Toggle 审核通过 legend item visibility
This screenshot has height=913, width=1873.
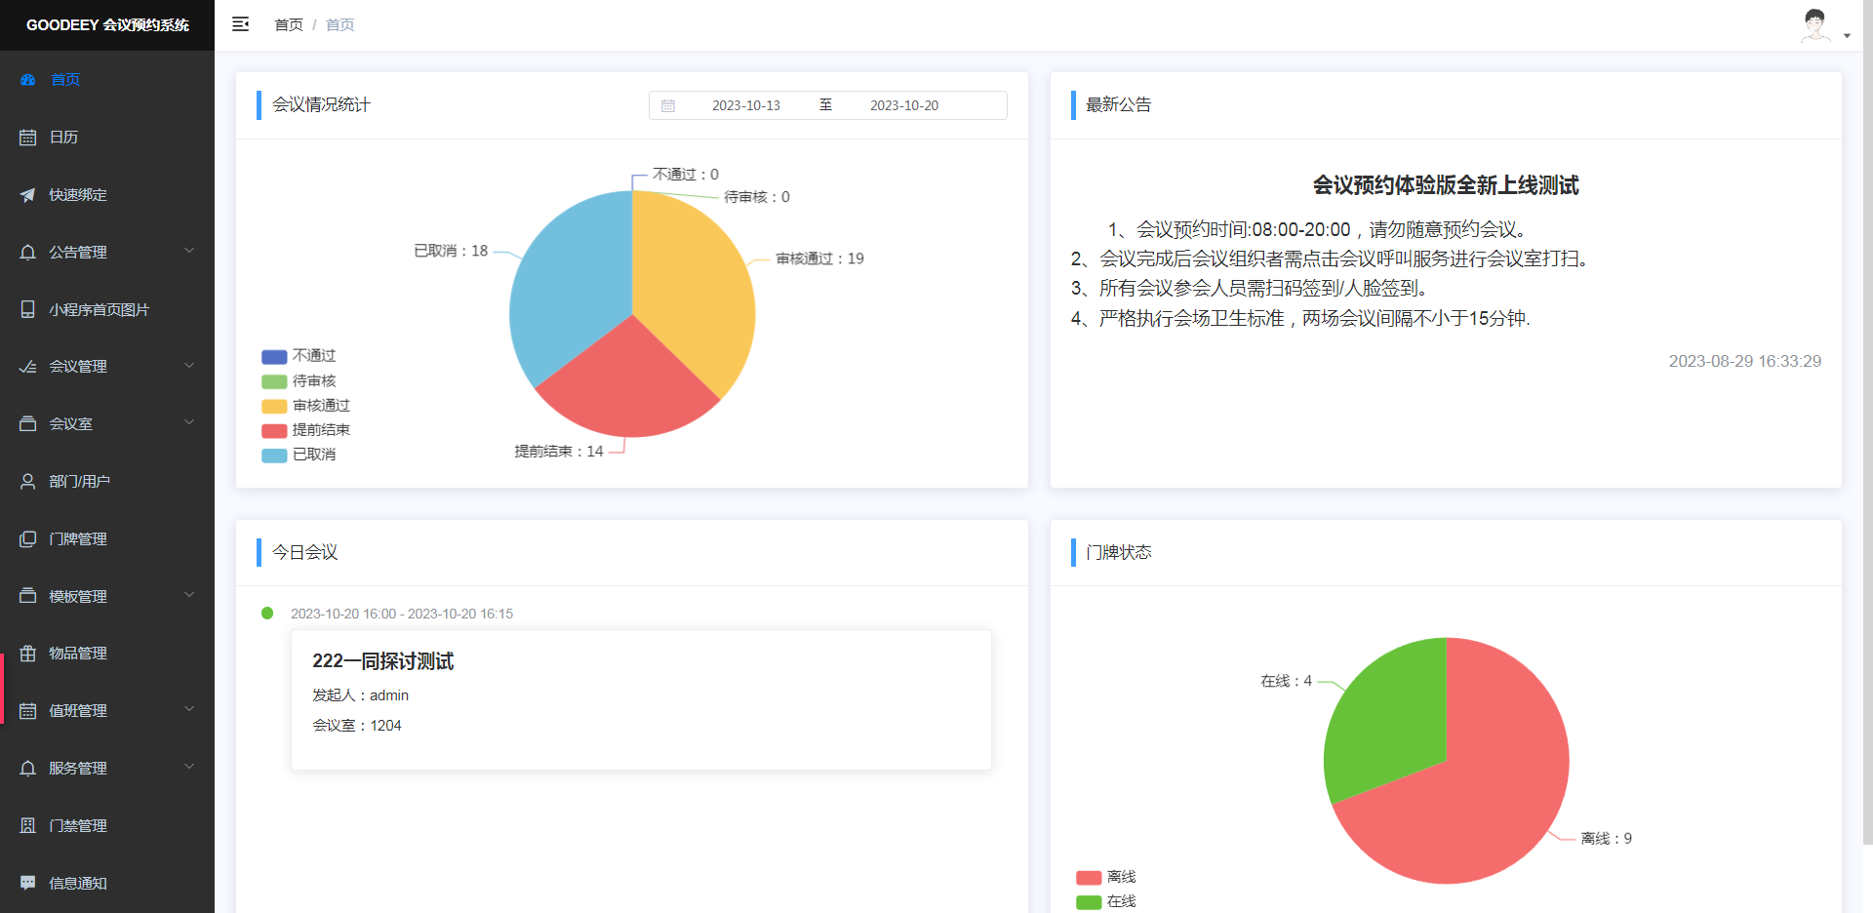pos(305,406)
